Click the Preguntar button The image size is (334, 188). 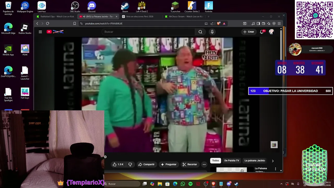[169, 164]
